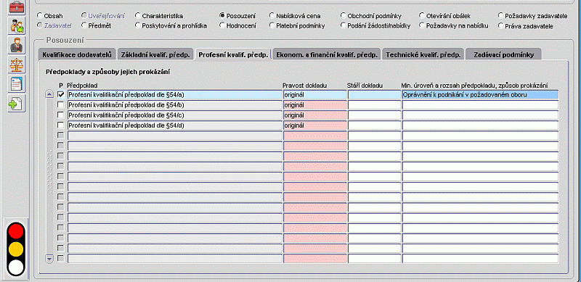The height and width of the screenshot is (282, 581).
Task: Open the red toolbox icon in sidebar
Action: point(17,7)
